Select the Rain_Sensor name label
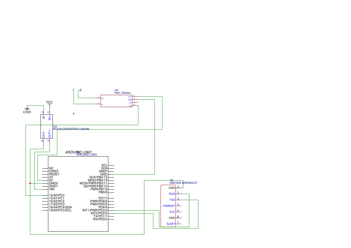351x248 pixels. click(x=123, y=93)
